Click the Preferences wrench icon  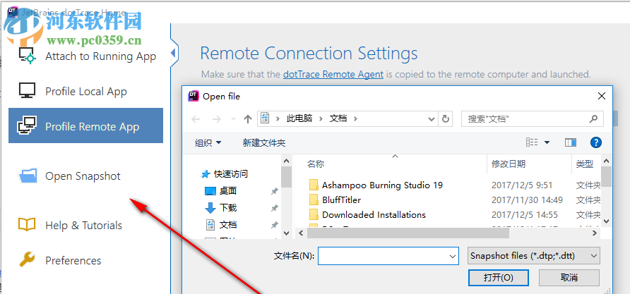pyautogui.click(x=27, y=260)
